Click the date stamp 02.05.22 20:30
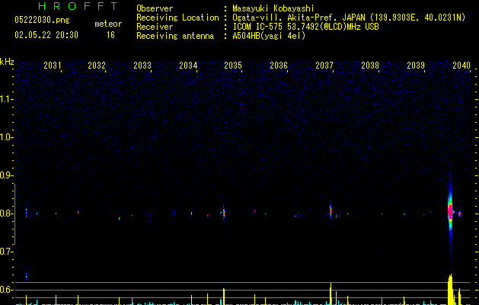Viewport: 479px width, 305px height. [x=46, y=35]
